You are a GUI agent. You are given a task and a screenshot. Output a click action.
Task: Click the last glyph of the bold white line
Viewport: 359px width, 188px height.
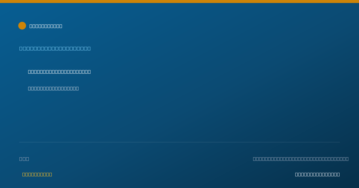[89, 72]
